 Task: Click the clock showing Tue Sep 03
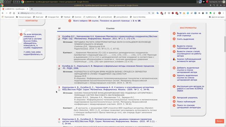216,2
